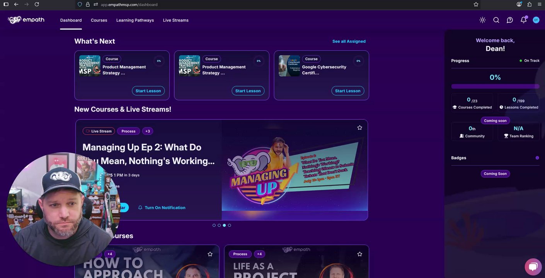
Task: Click the 0th Community value
Action: (x=472, y=129)
